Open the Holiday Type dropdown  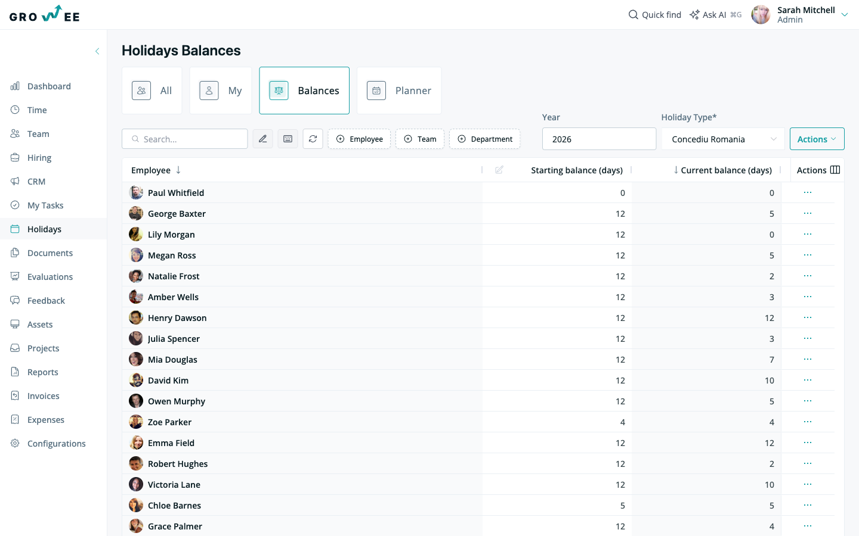pos(723,139)
